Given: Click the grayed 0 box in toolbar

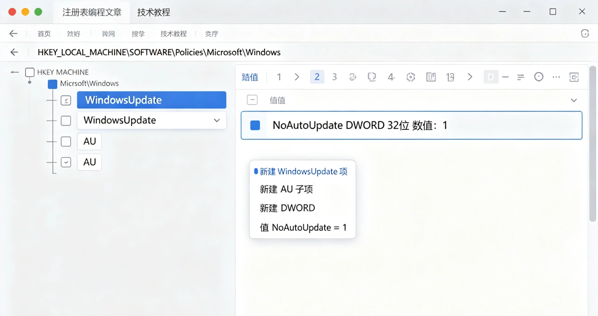Looking at the screenshot, I should [491, 77].
